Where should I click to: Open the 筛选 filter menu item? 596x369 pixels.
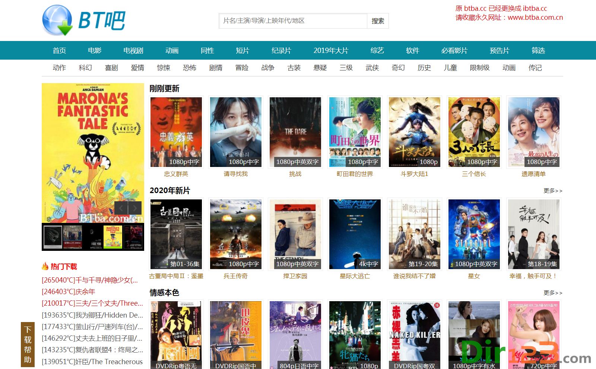pos(538,50)
